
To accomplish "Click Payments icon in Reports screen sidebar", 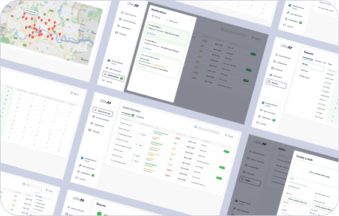I will coord(273,68).
